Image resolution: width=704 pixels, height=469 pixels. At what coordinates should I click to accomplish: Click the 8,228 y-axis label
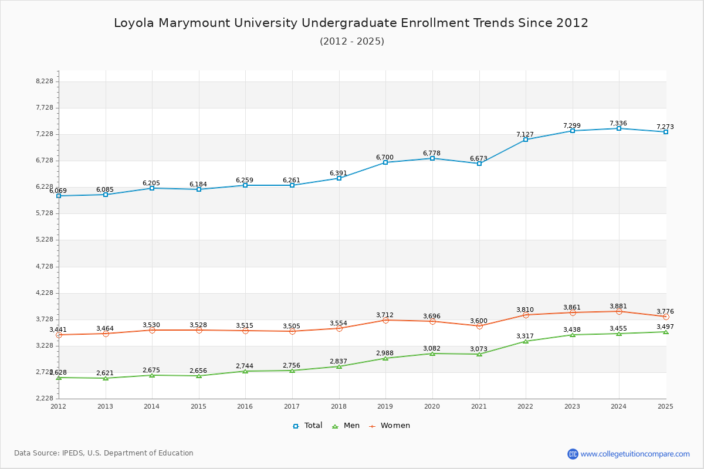click(x=45, y=81)
